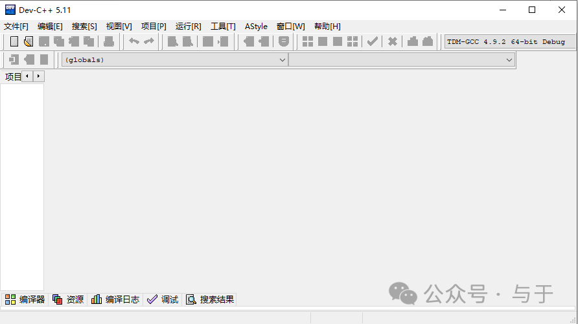Open the (globals) class dropdown
This screenshot has width=578, height=324.
174,60
